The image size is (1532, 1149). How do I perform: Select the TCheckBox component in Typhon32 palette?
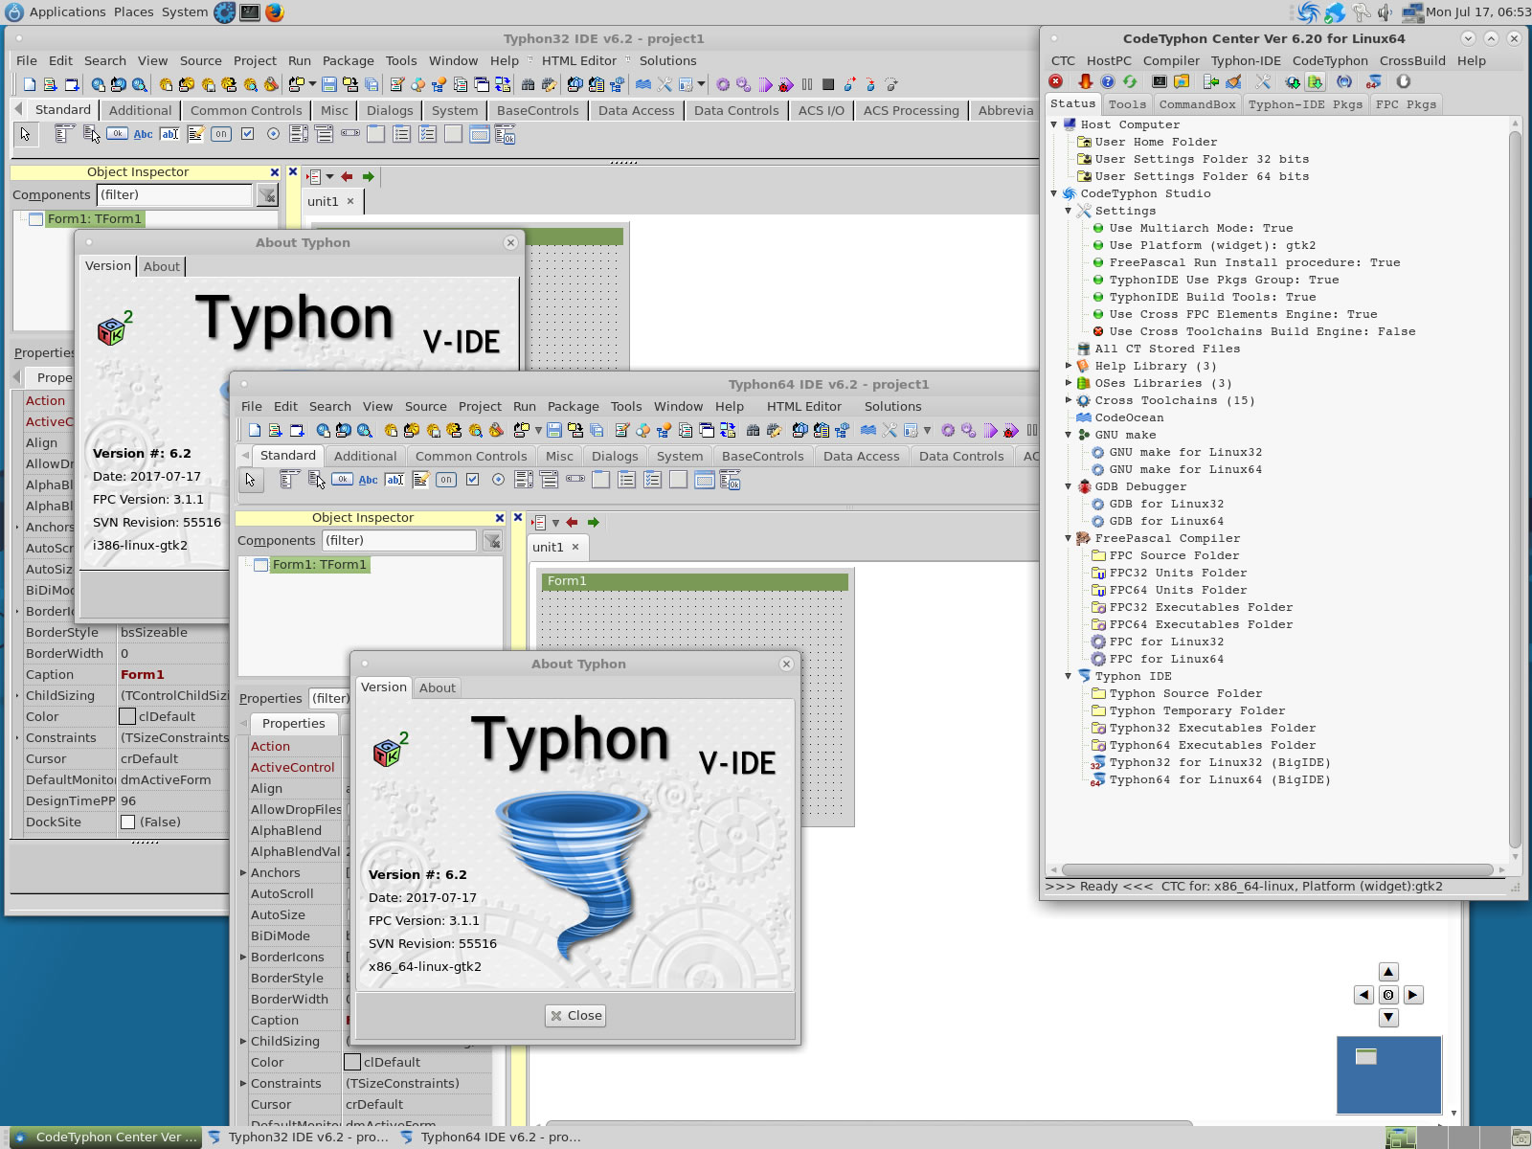point(247,134)
